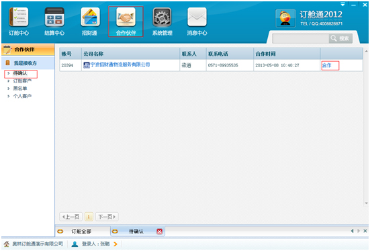Click the search input field
Image resolution: width=370 pixels, height=251 pixels.
[300, 38]
